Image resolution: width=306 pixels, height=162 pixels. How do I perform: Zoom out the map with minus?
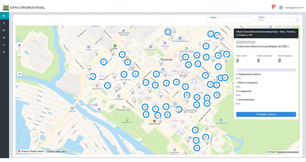coord(19,74)
